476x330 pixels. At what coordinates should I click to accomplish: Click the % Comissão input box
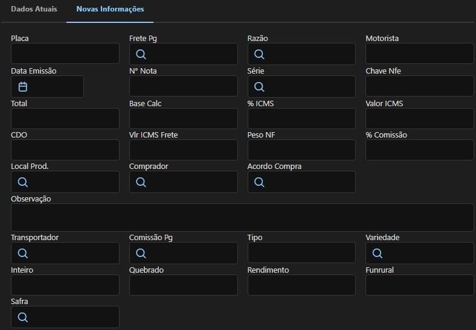[x=419, y=150]
